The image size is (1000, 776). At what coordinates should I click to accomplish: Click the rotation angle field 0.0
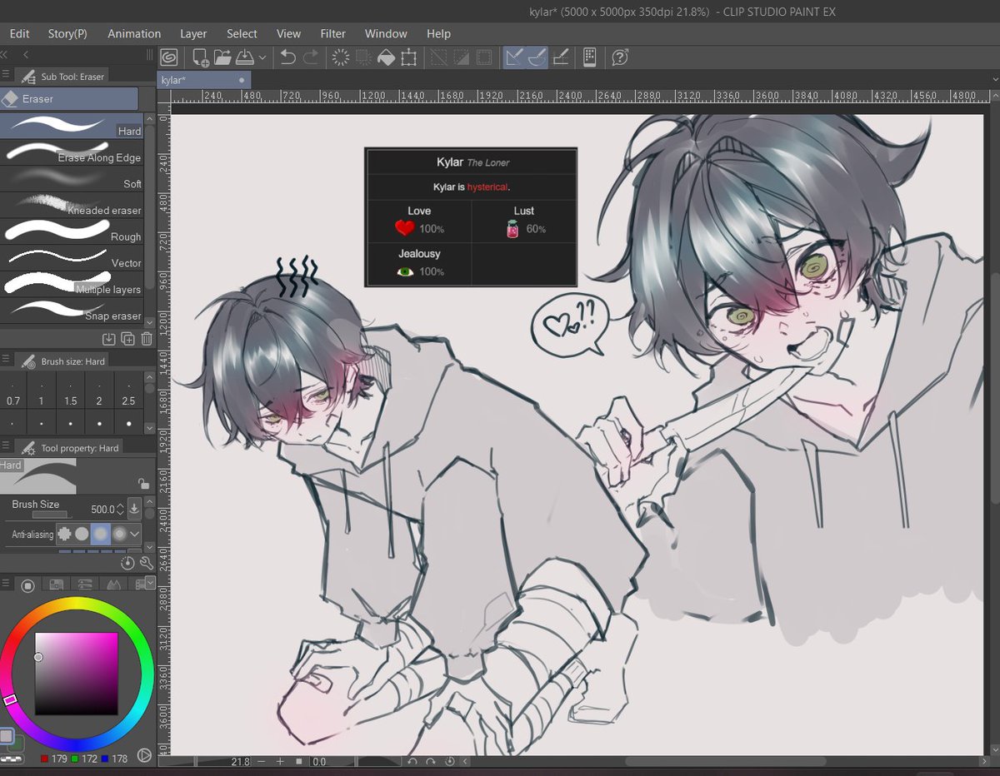(319, 761)
